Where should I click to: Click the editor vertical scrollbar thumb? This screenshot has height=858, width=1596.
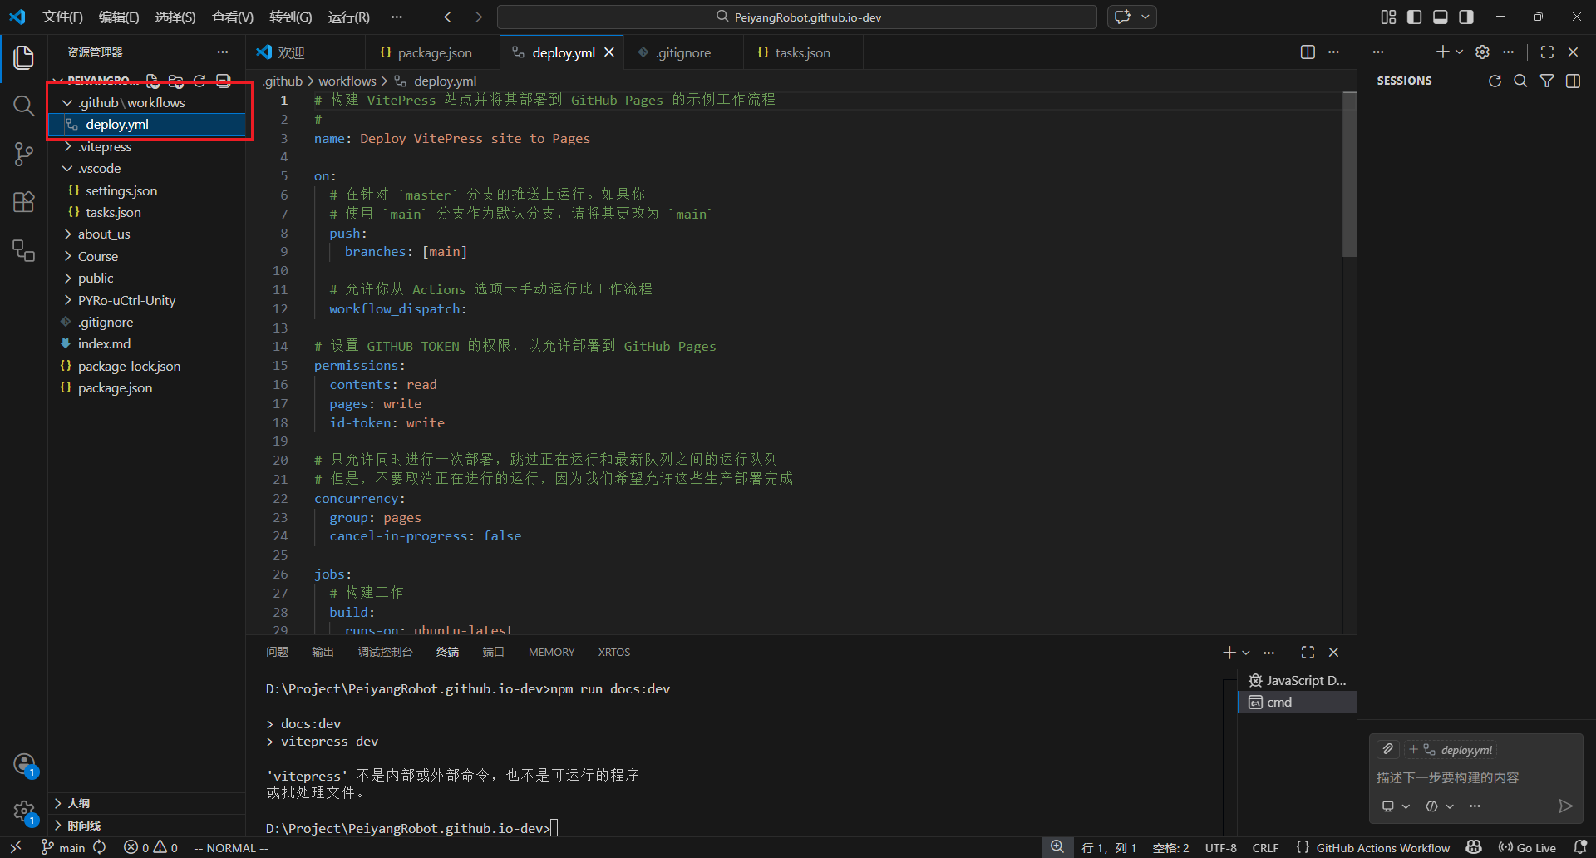click(x=1350, y=175)
